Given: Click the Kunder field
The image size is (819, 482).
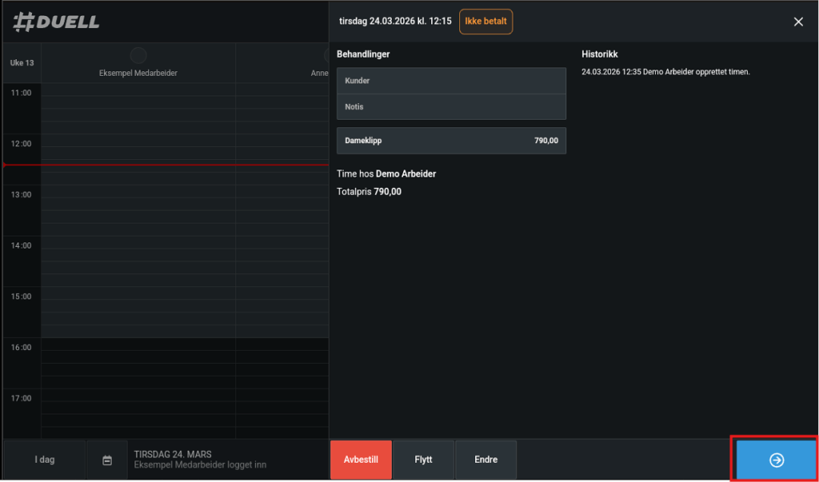Looking at the screenshot, I should [451, 81].
